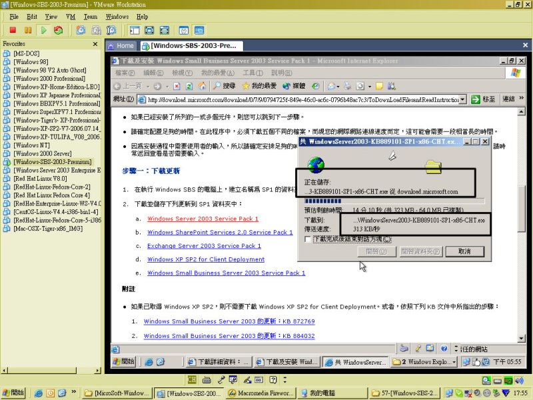
Task: Open the File menu in VMware Workstation
Action: coord(14,17)
